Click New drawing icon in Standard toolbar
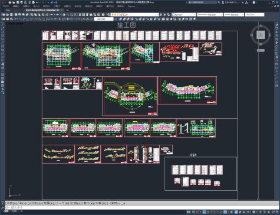 (4, 15)
